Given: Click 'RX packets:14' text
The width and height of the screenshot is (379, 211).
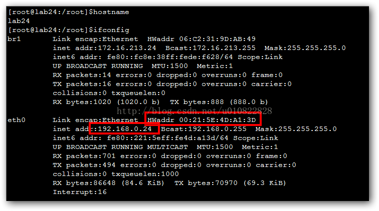Looking at the screenshot, I should [x=82, y=75].
